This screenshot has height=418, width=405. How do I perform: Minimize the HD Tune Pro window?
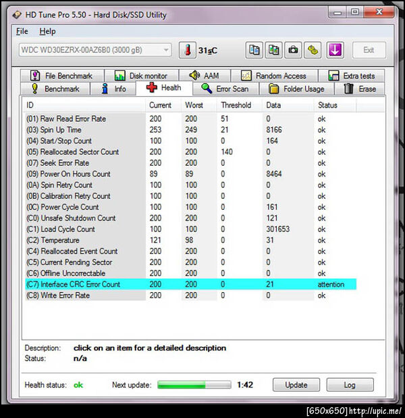pos(337,12)
